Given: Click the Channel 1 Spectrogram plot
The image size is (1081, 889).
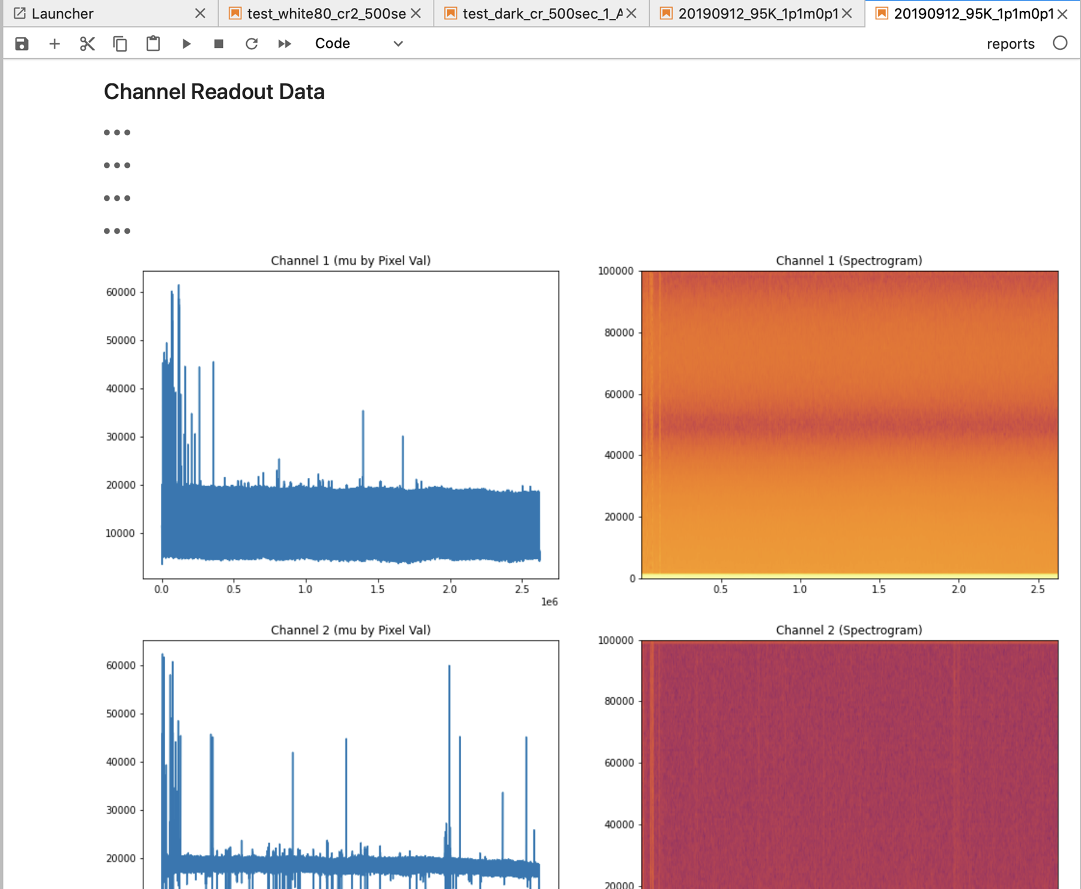Looking at the screenshot, I should tap(849, 424).
